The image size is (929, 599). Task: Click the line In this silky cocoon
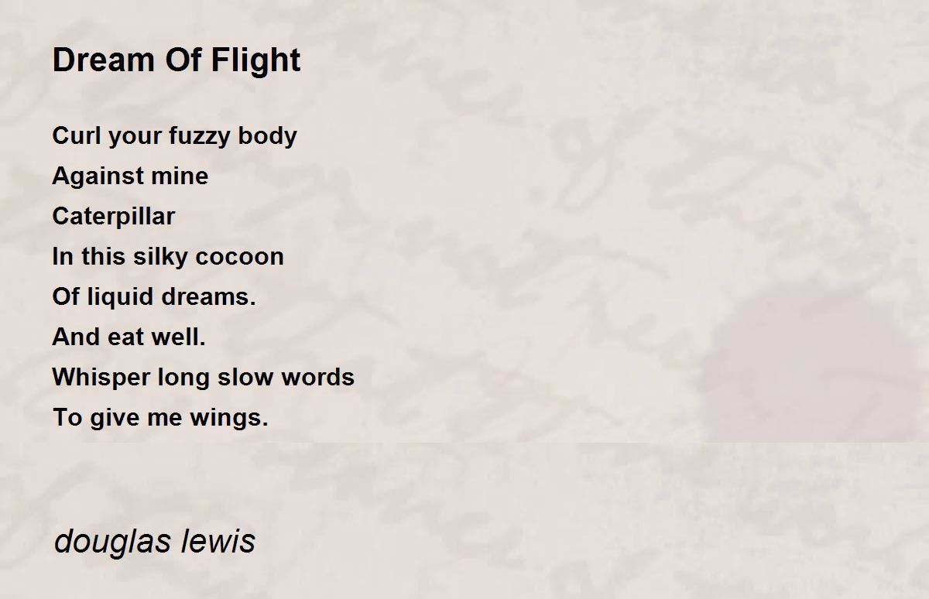(168, 256)
